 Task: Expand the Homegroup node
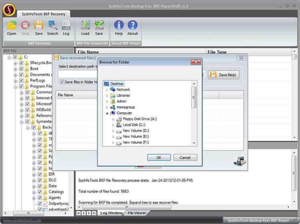pyautogui.click(x=107, y=107)
